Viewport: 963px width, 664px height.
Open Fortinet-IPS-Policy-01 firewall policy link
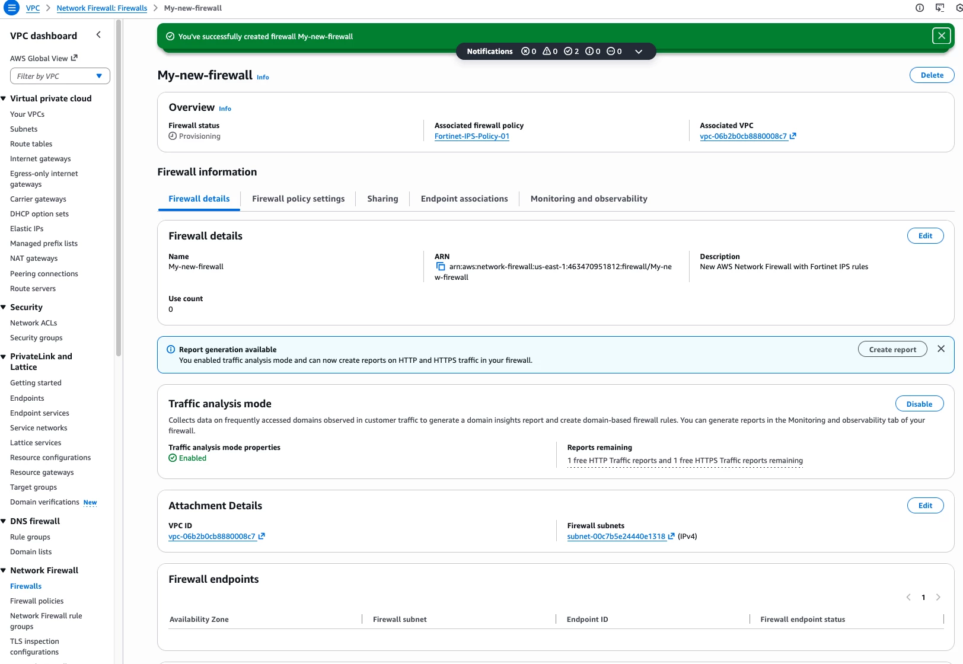point(472,136)
